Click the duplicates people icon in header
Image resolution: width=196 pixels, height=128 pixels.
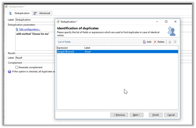pyautogui.click(x=172, y=31)
